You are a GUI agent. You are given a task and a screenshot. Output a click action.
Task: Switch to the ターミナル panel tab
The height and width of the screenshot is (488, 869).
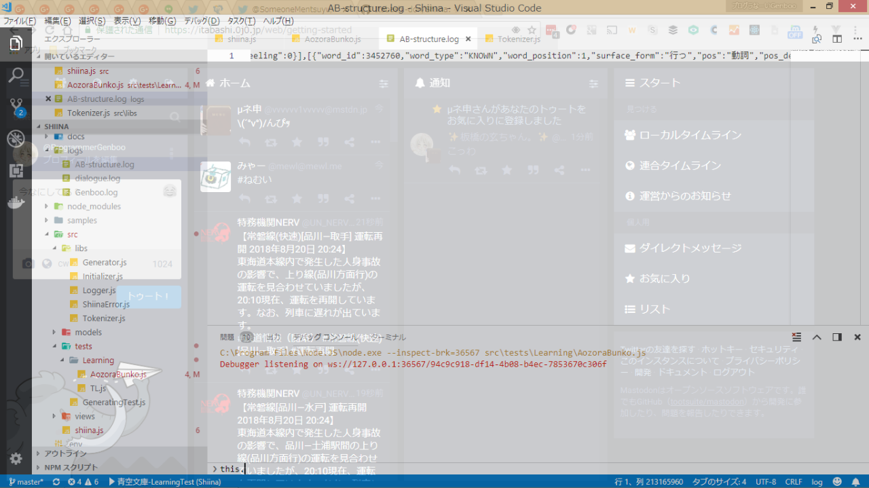coord(389,337)
